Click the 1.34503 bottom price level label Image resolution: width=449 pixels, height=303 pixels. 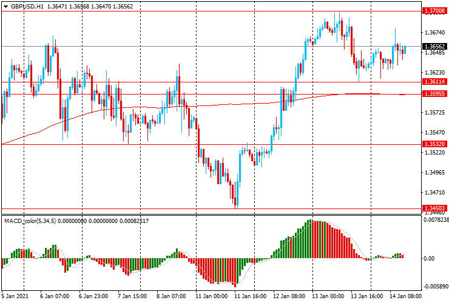(434, 208)
